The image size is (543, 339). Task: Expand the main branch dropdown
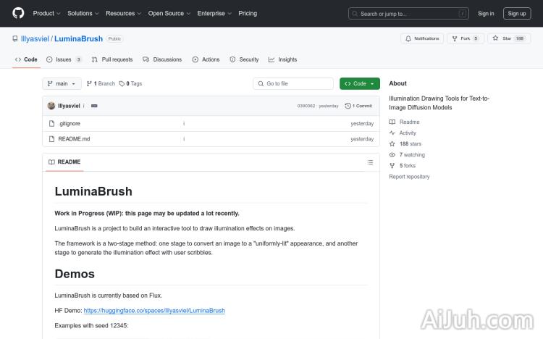(62, 84)
